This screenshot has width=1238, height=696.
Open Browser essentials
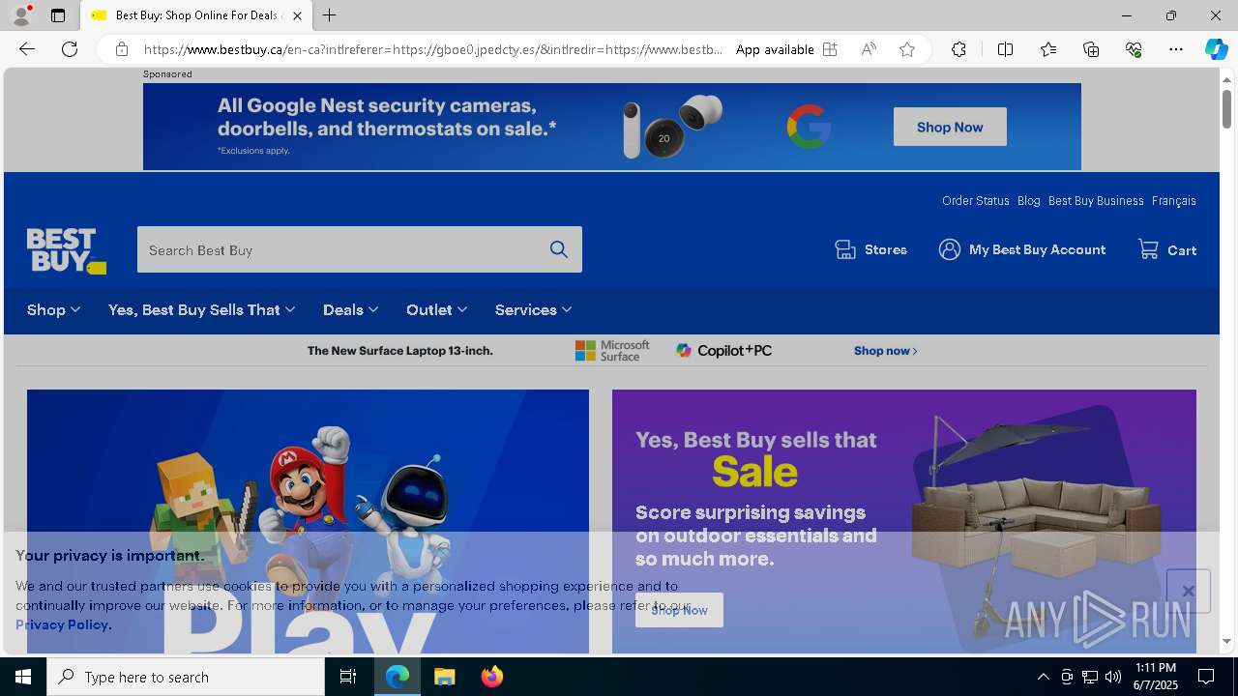(1134, 49)
